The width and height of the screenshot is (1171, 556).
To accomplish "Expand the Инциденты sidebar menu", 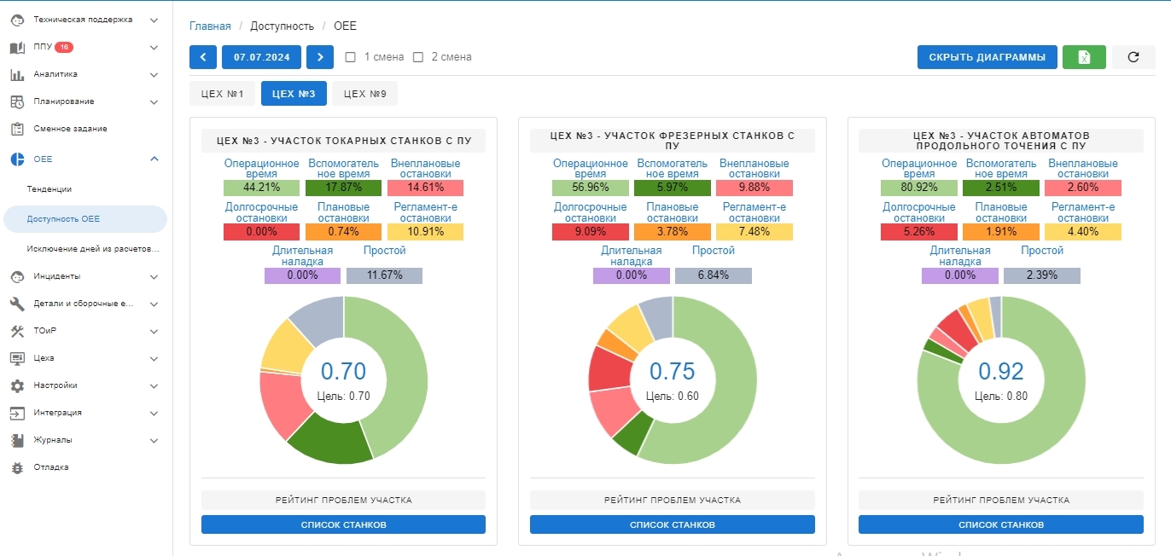I will coord(154,277).
